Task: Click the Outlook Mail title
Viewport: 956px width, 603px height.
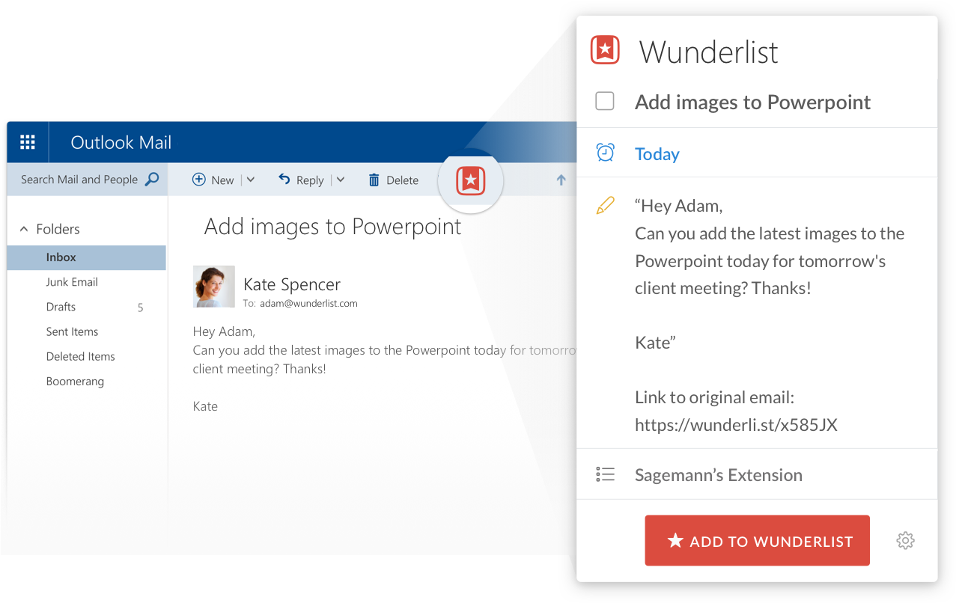Action: click(121, 142)
